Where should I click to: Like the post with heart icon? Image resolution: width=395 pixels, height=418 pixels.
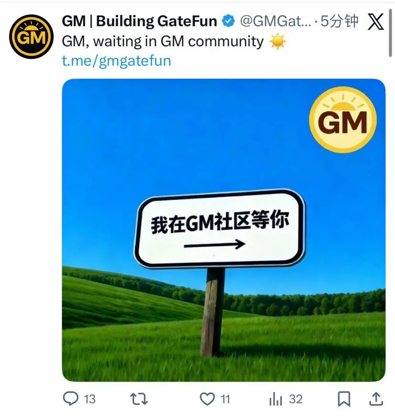(207, 399)
